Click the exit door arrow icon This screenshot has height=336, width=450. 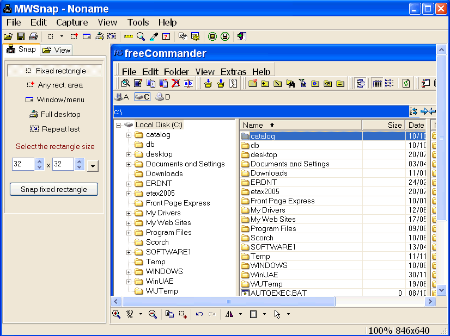coord(242,36)
